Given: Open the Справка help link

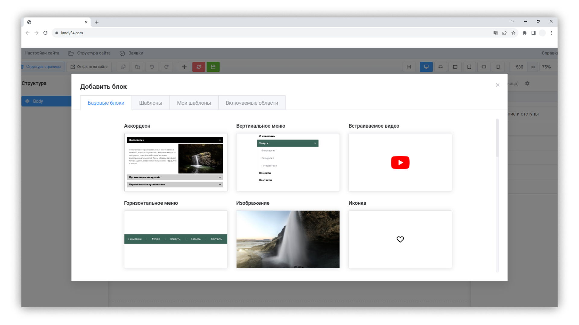Looking at the screenshot, I should (x=549, y=53).
